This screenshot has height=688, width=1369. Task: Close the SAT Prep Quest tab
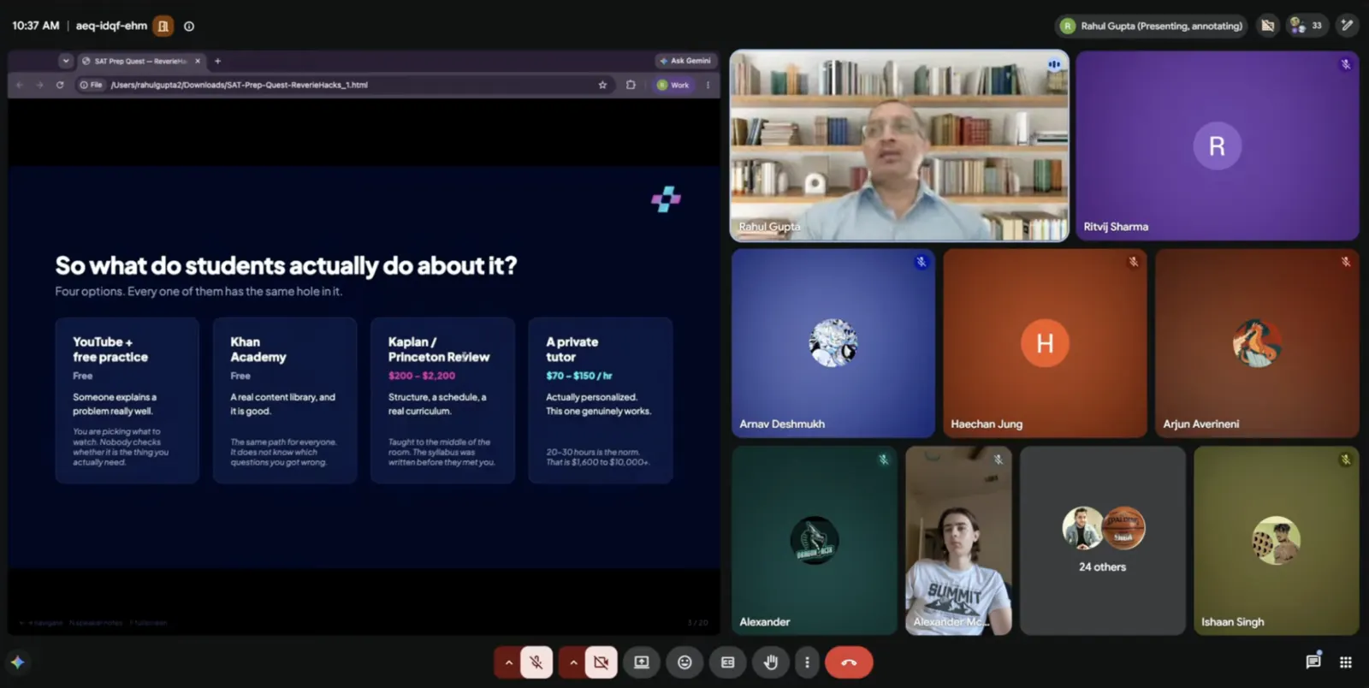click(198, 61)
